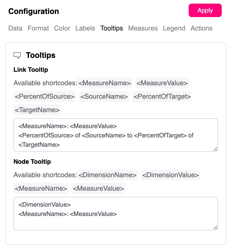Click the <TargetName> shortcode chip
The image size is (230, 249).
coord(37,110)
